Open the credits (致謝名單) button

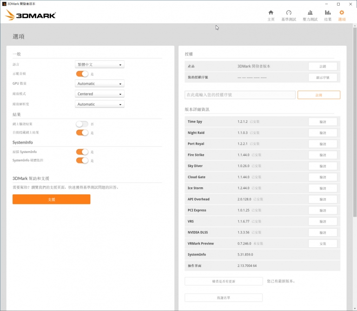coord(224,298)
